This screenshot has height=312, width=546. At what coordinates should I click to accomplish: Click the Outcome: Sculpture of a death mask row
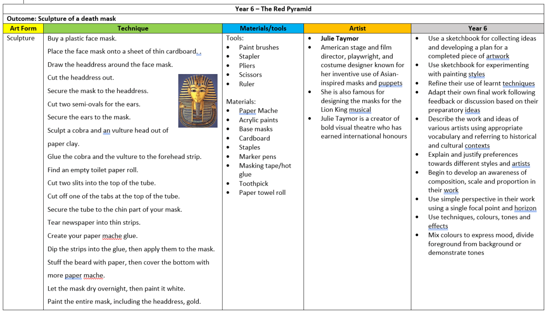coord(61,19)
